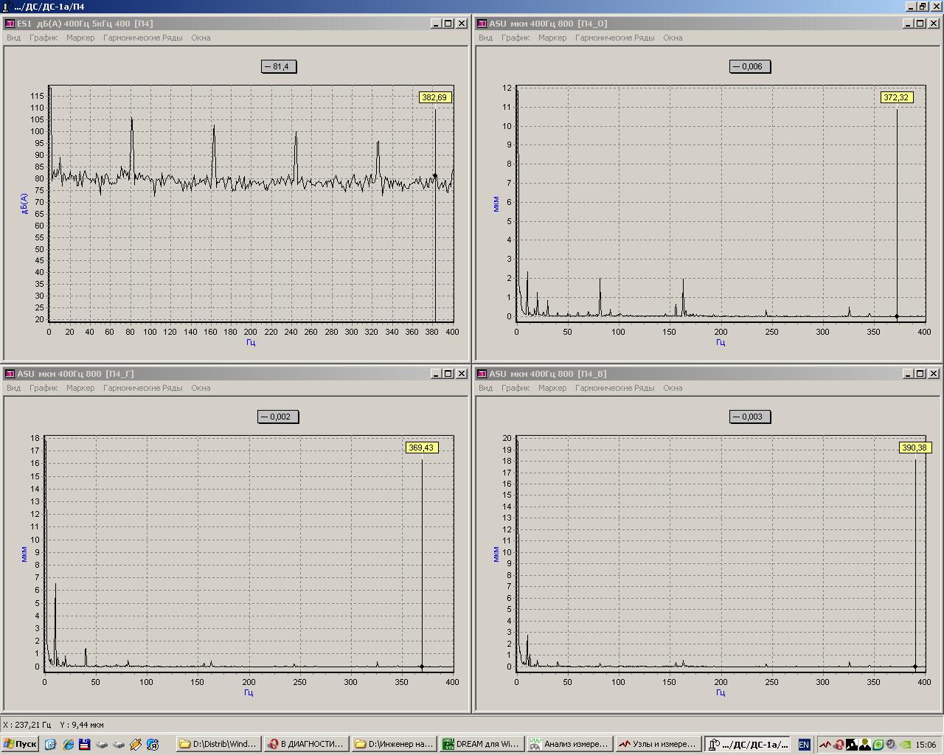Click the first gray drive quick launch icon
Viewport: 944px width, 755px height.
pyautogui.click(x=102, y=745)
